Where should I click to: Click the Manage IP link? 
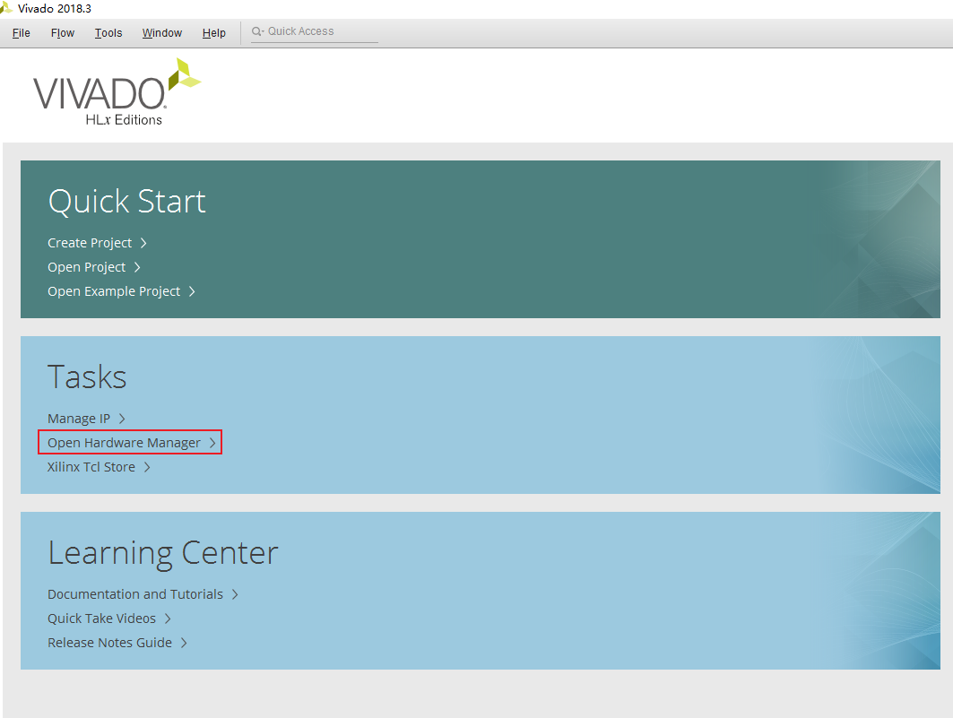78,419
